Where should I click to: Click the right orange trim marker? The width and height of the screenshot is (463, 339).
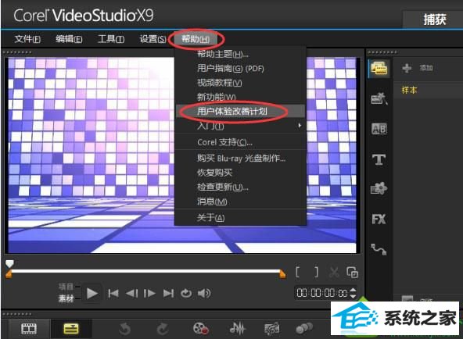tap(282, 274)
